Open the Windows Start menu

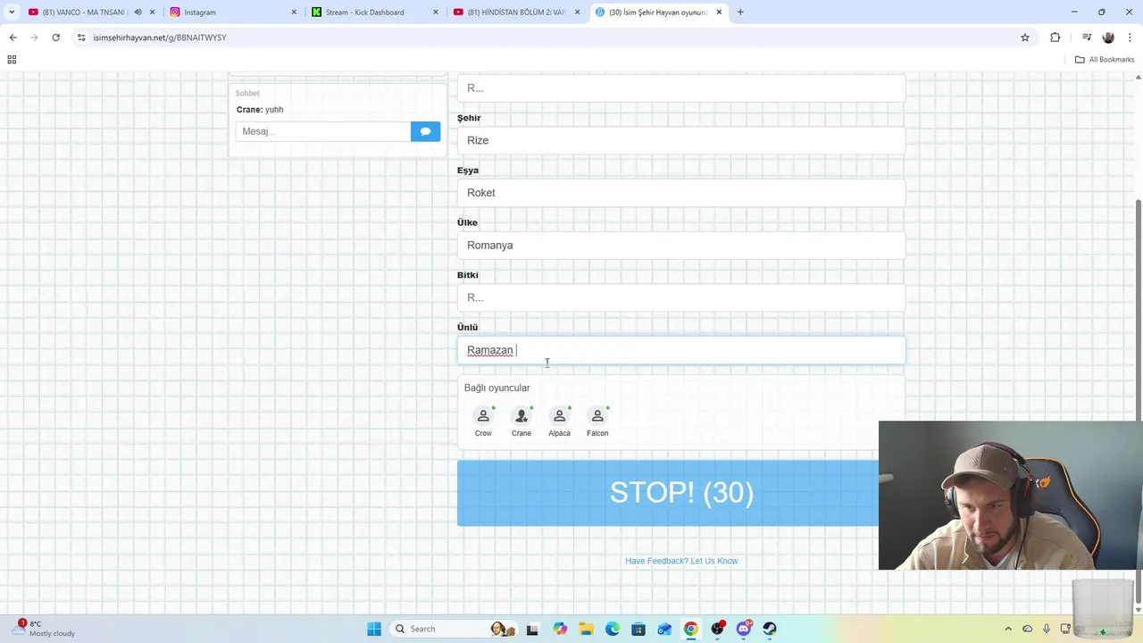click(374, 629)
